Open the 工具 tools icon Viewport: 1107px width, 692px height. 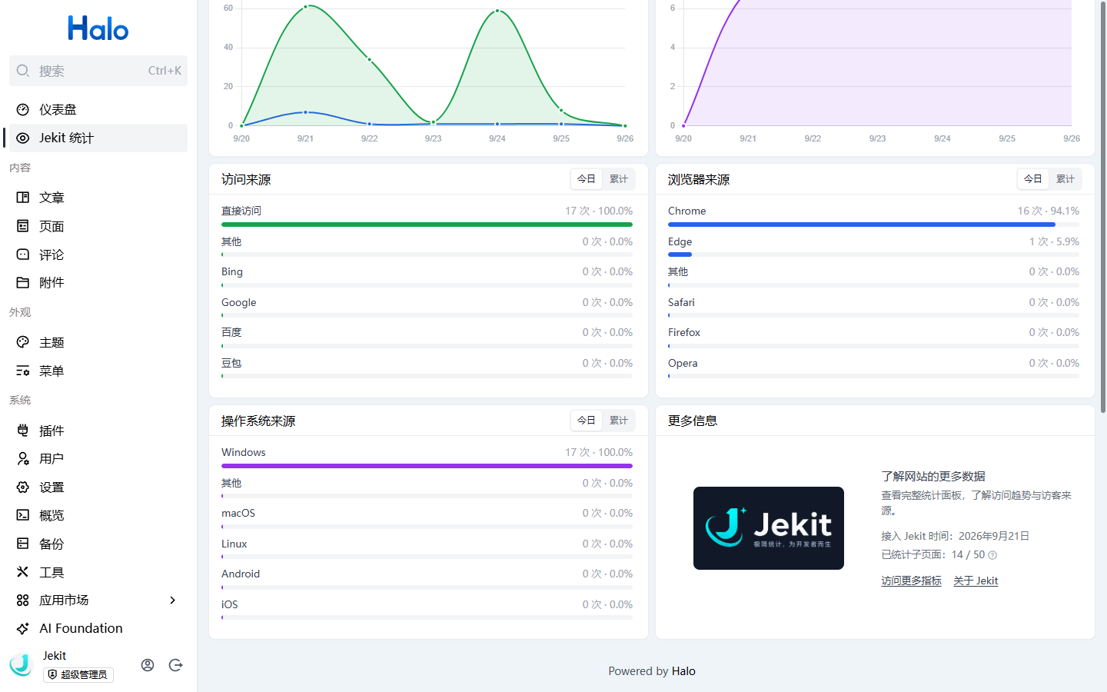tap(23, 572)
